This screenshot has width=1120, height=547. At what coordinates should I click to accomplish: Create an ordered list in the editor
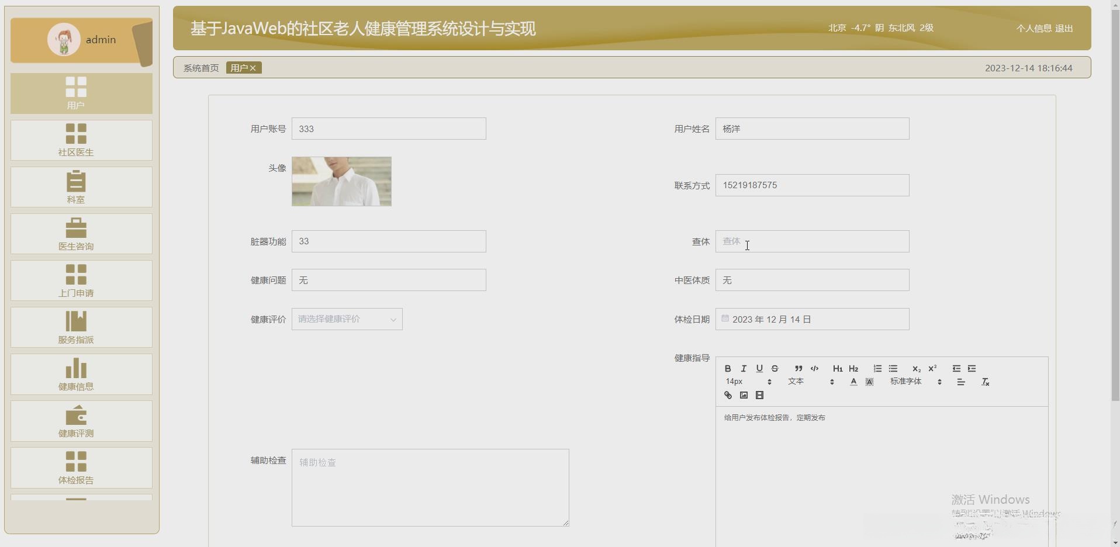pyautogui.click(x=876, y=368)
